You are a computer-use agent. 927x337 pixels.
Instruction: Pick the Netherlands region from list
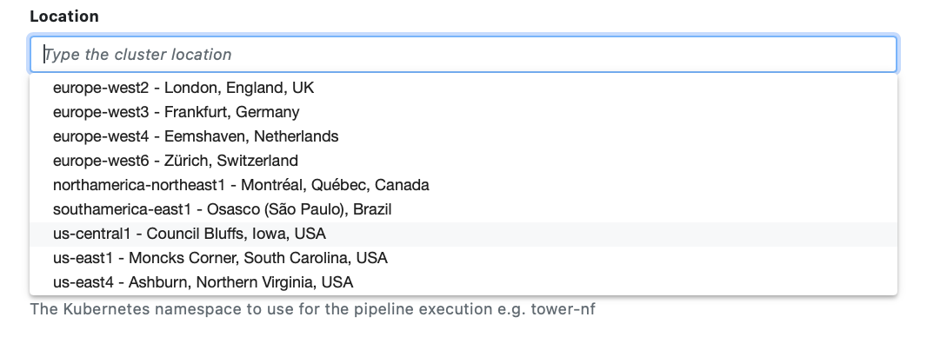[x=463, y=136]
